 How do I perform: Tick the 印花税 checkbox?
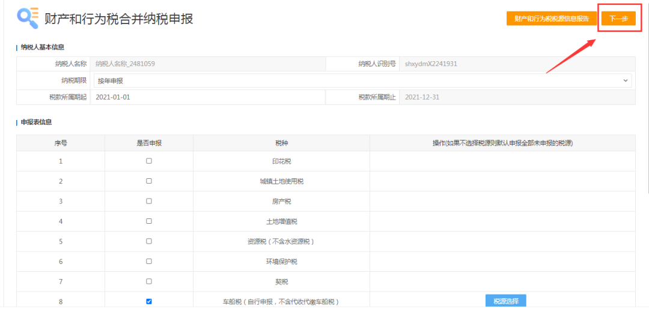pos(149,161)
